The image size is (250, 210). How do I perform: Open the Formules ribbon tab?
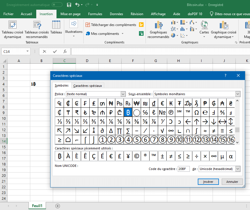95,14
